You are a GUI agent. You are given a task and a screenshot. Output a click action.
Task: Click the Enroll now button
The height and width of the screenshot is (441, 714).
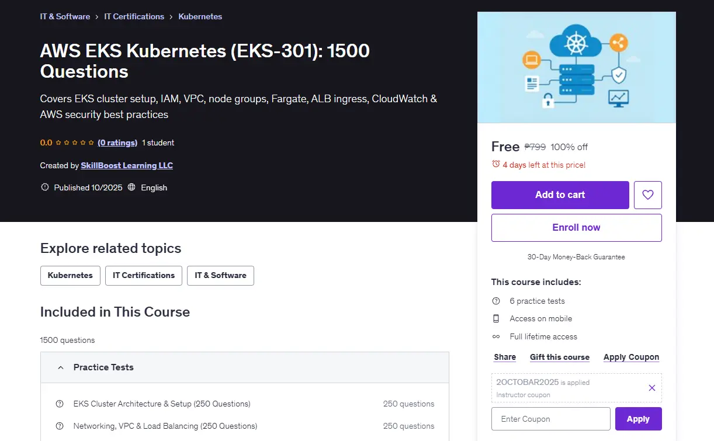(x=576, y=228)
